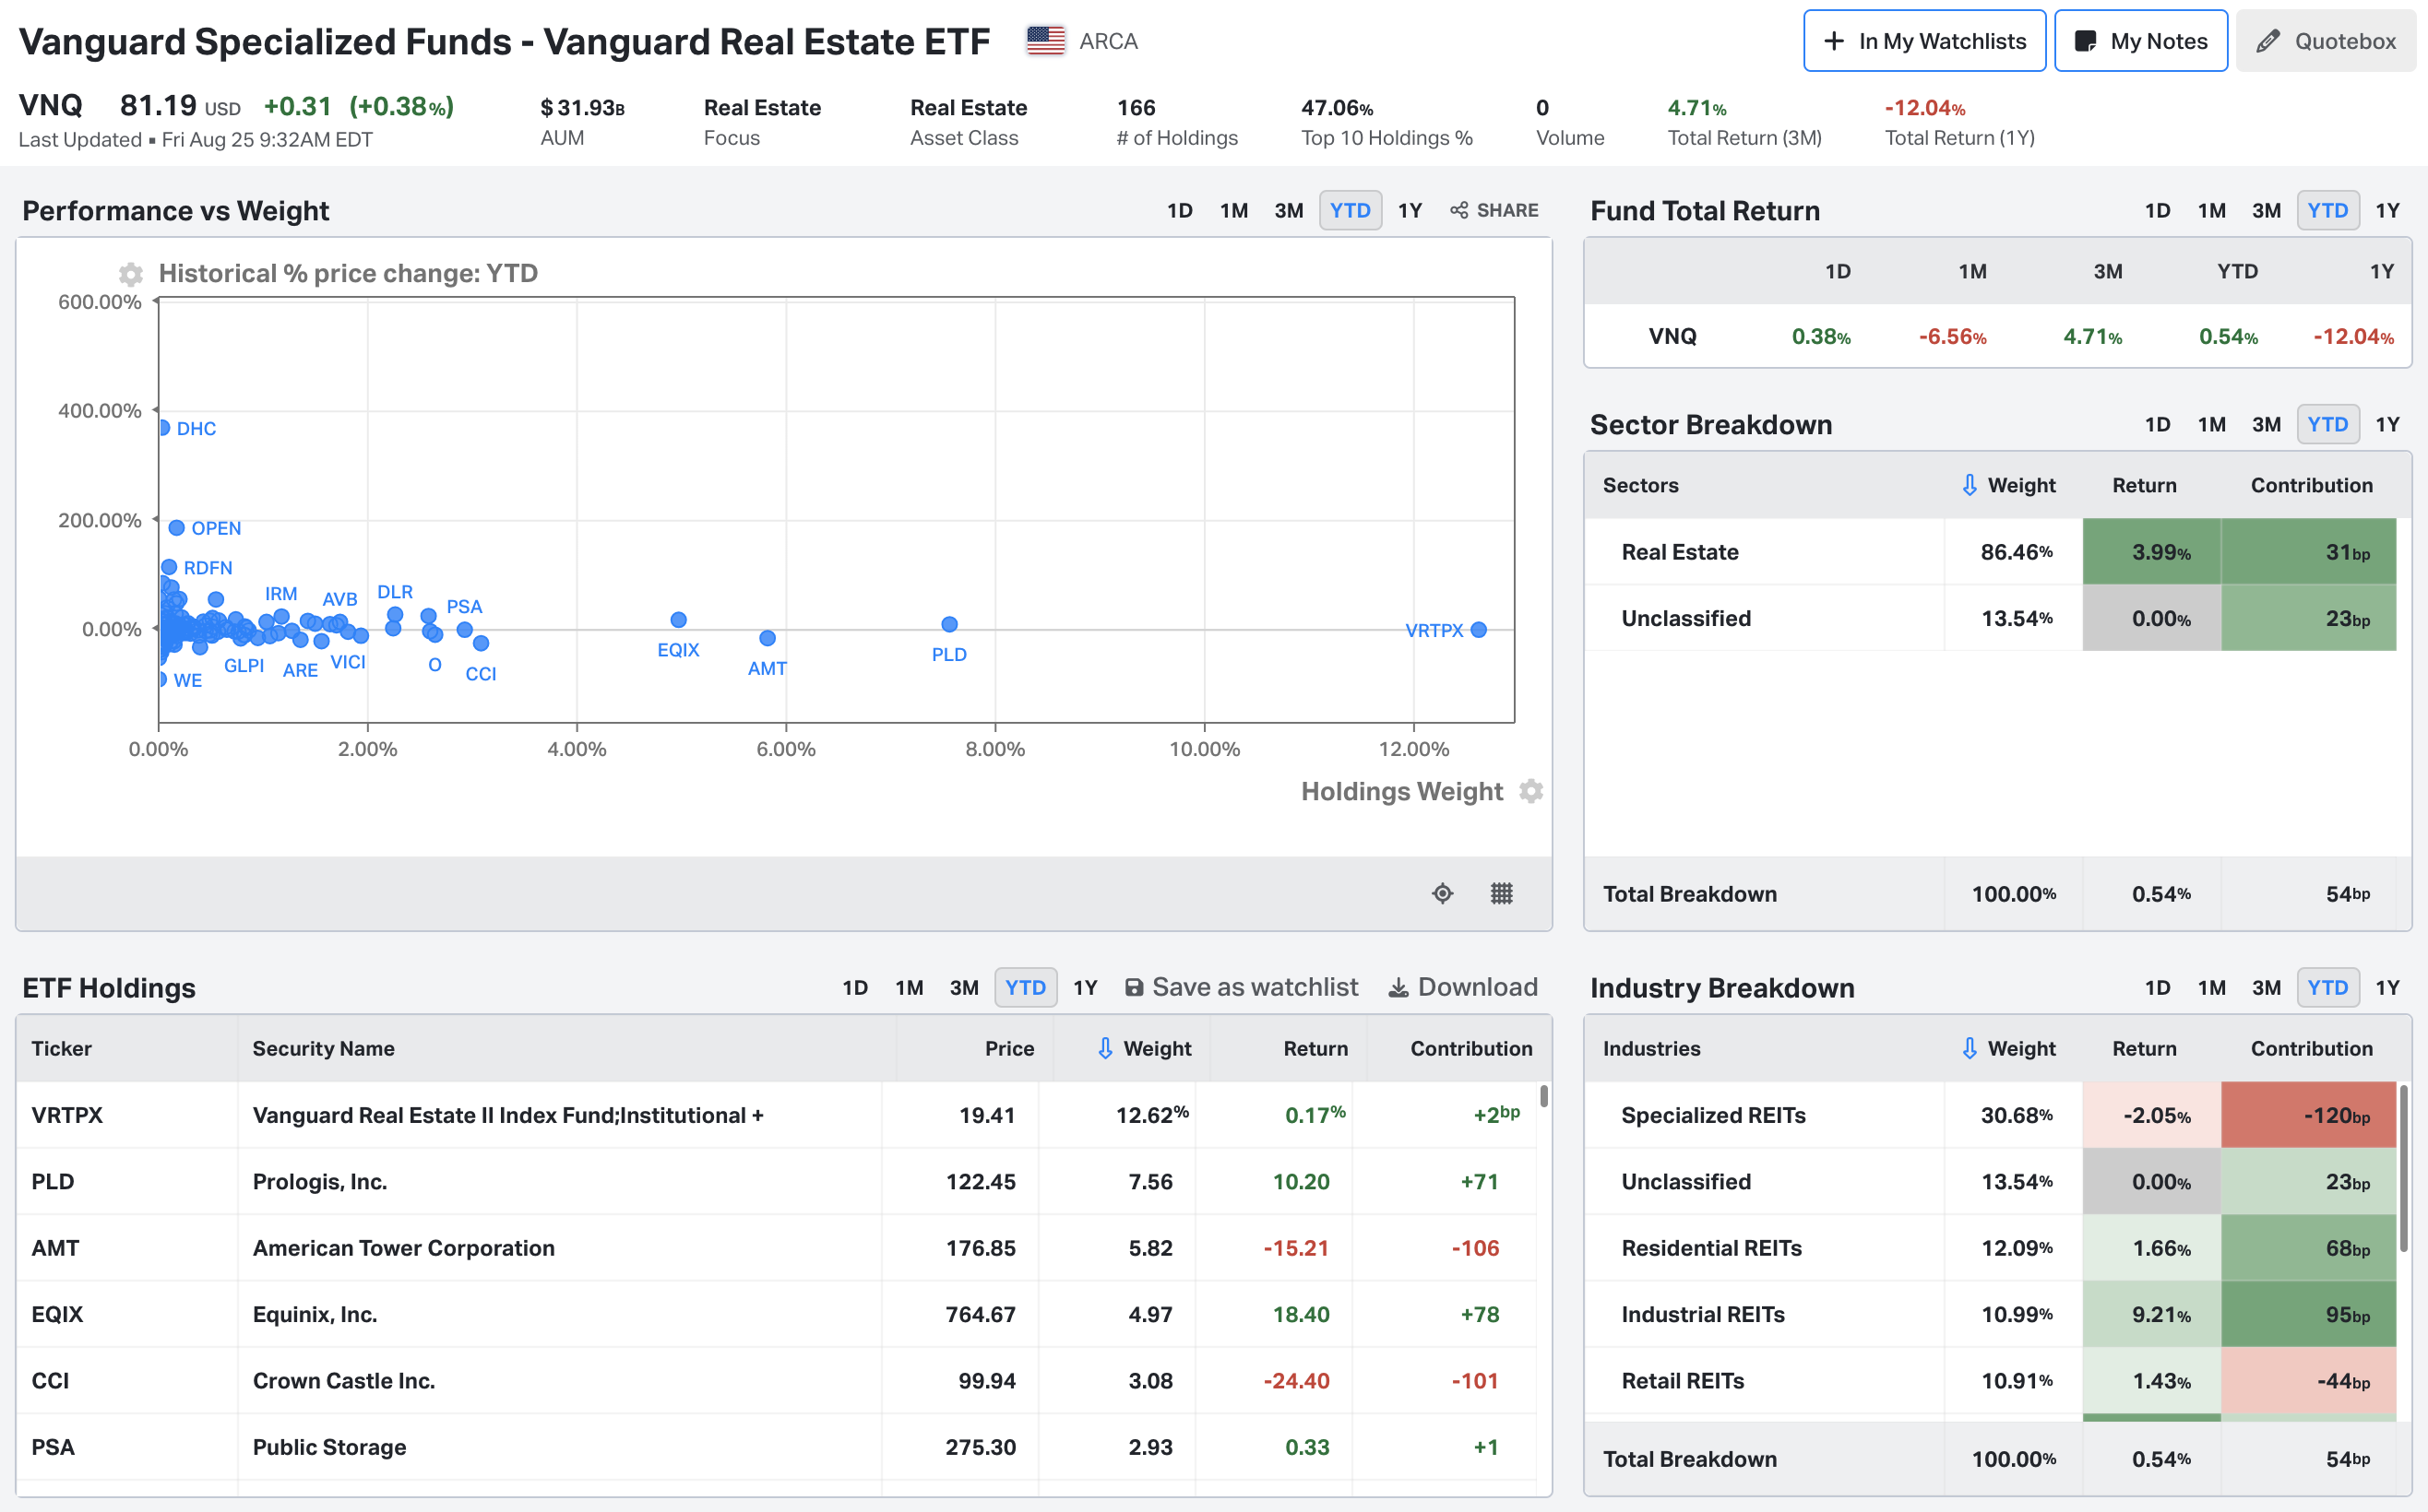The height and width of the screenshot is (1512, 2428).
Task: Open the PLD ticker row in holdings
Action: tap(777, 1181)
